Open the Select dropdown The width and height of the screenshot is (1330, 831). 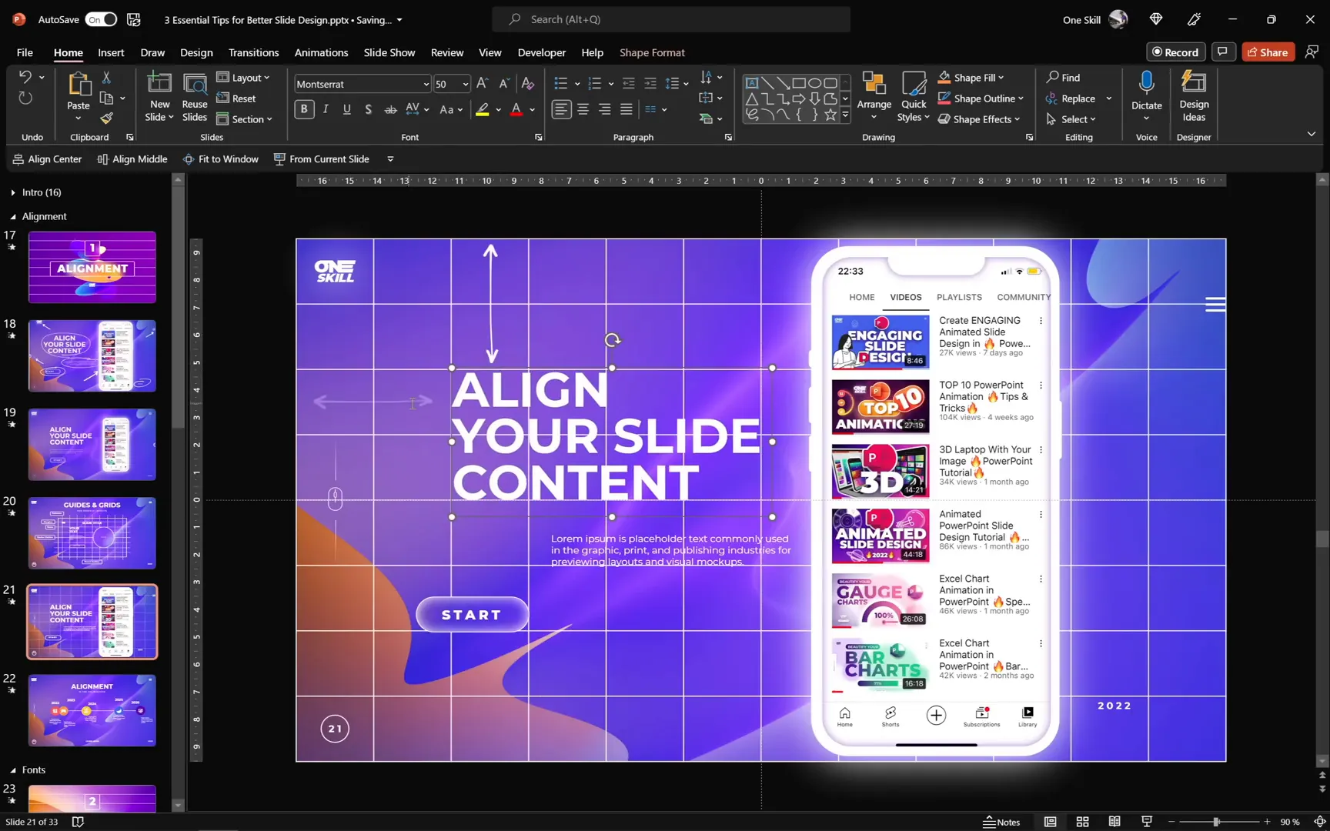[x=1071, y=118]
